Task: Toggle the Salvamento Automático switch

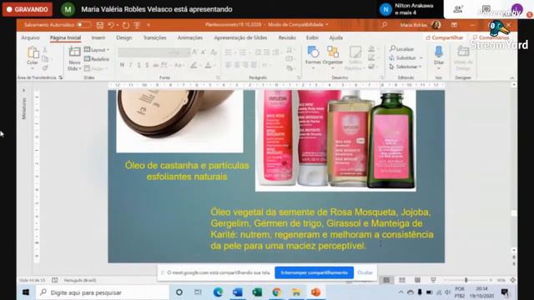Action: coord(83,25)
